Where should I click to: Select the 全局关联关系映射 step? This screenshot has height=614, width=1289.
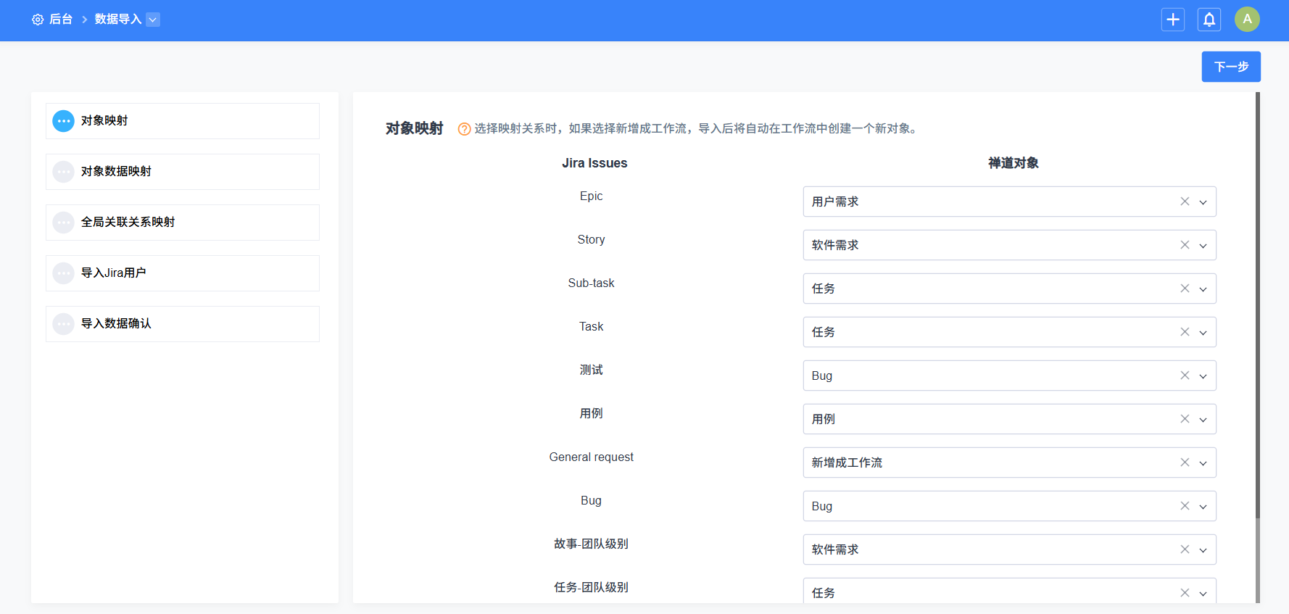[183, 223]
